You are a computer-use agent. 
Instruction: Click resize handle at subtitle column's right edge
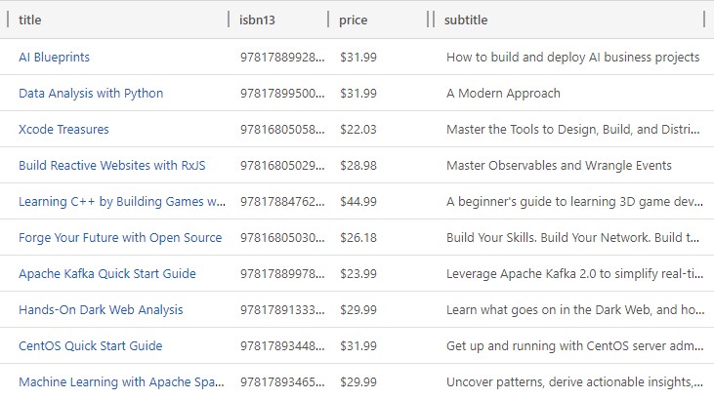[703, 20]
